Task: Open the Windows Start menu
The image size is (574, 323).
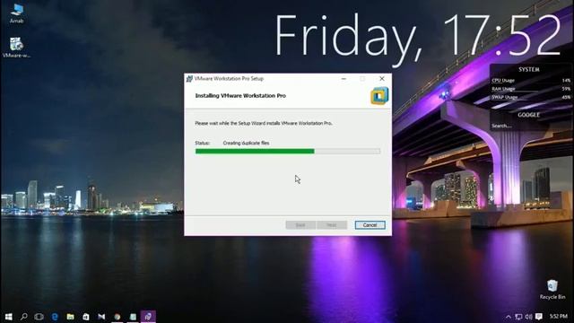Action: click(x=8, y=317)
